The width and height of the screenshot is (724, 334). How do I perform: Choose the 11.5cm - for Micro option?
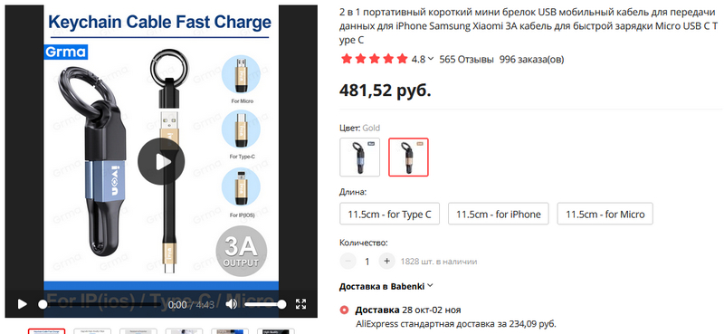tap(605, 214)
